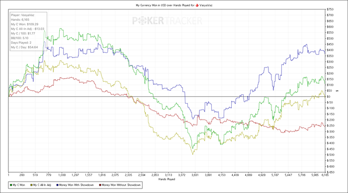Click the $500 y-axis value
The width and height of the screenshot is (348, 193).
click(330, 38)
